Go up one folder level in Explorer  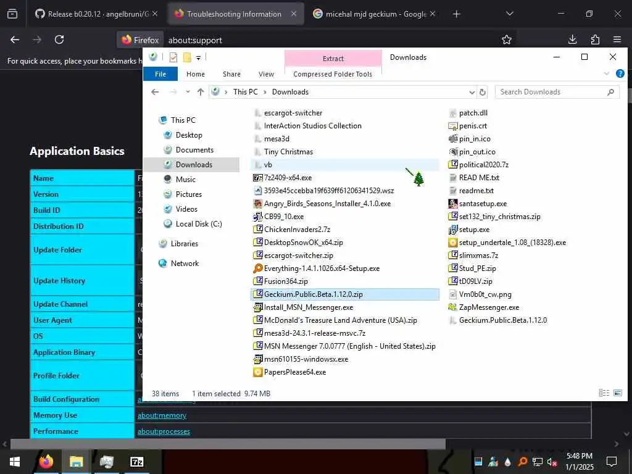201,92
